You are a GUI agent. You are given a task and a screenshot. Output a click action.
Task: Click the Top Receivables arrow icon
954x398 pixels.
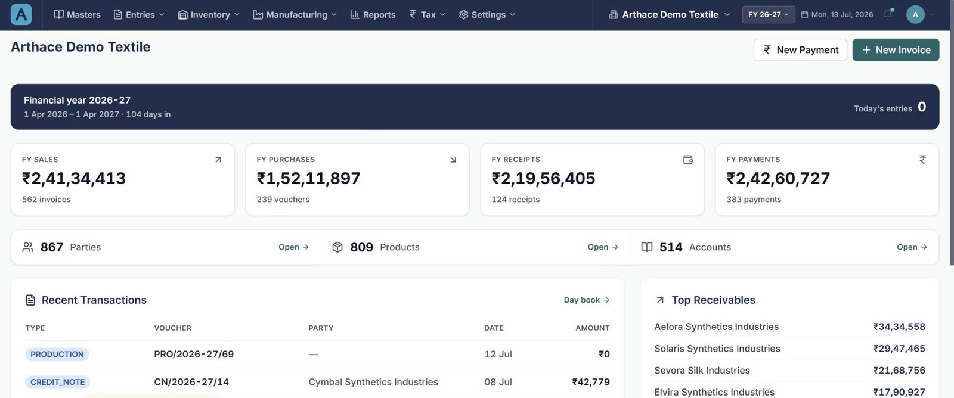coord(660,300)
